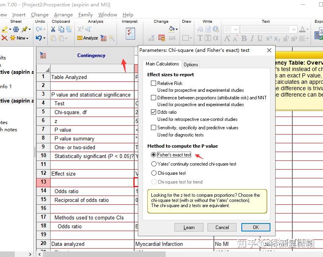Check the Relative Risk checkbox
The height and width of the screenshot is (257, 323).
click(153, 83)
